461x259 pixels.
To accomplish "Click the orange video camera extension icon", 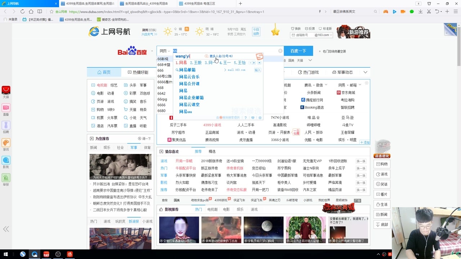I will click(x=403, y=12).
